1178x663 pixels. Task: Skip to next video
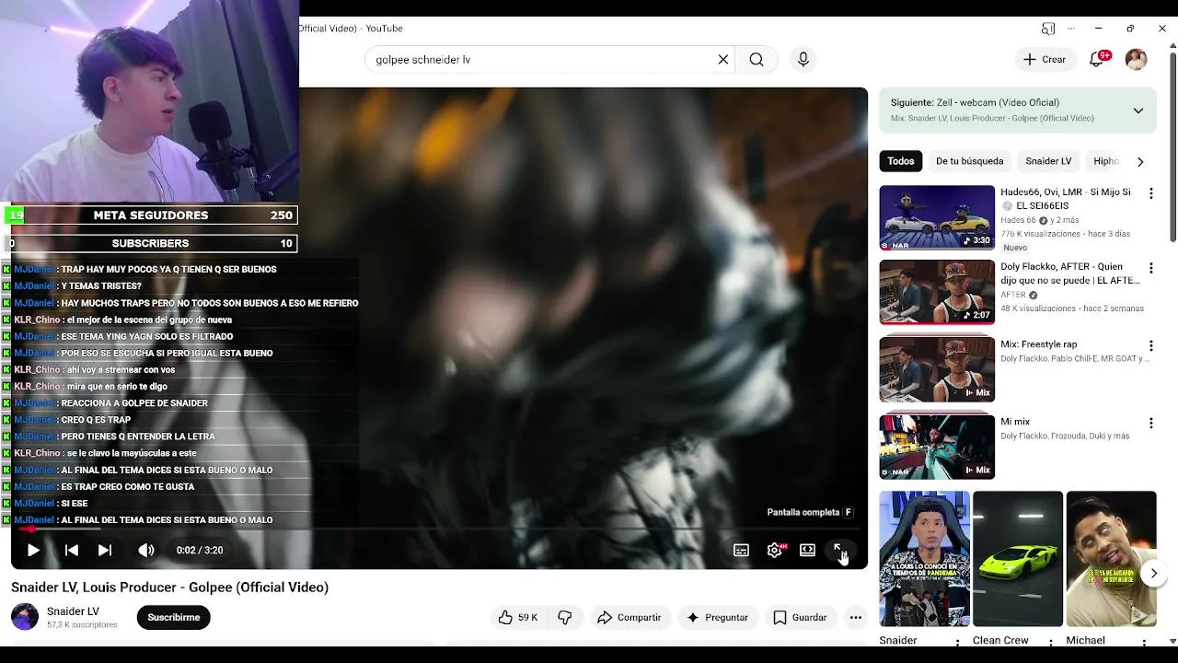(105, 550)
